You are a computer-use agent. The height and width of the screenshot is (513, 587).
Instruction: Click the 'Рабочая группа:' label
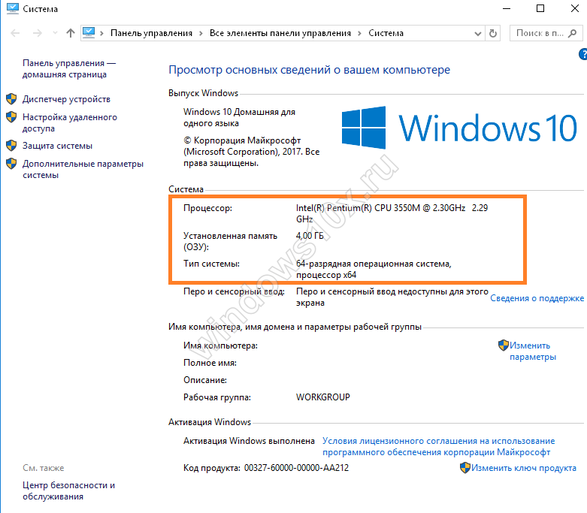216,397
